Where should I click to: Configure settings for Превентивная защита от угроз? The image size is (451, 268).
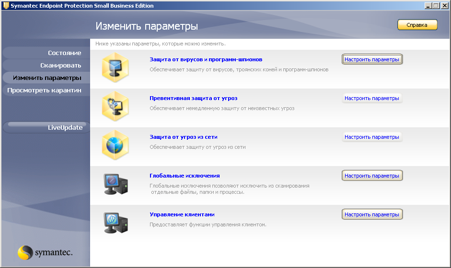tap(372, 98)
